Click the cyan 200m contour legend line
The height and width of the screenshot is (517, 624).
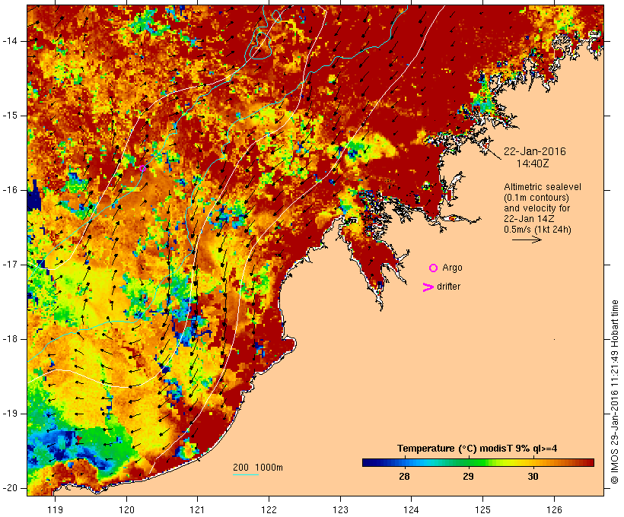(x=246, y=474)
